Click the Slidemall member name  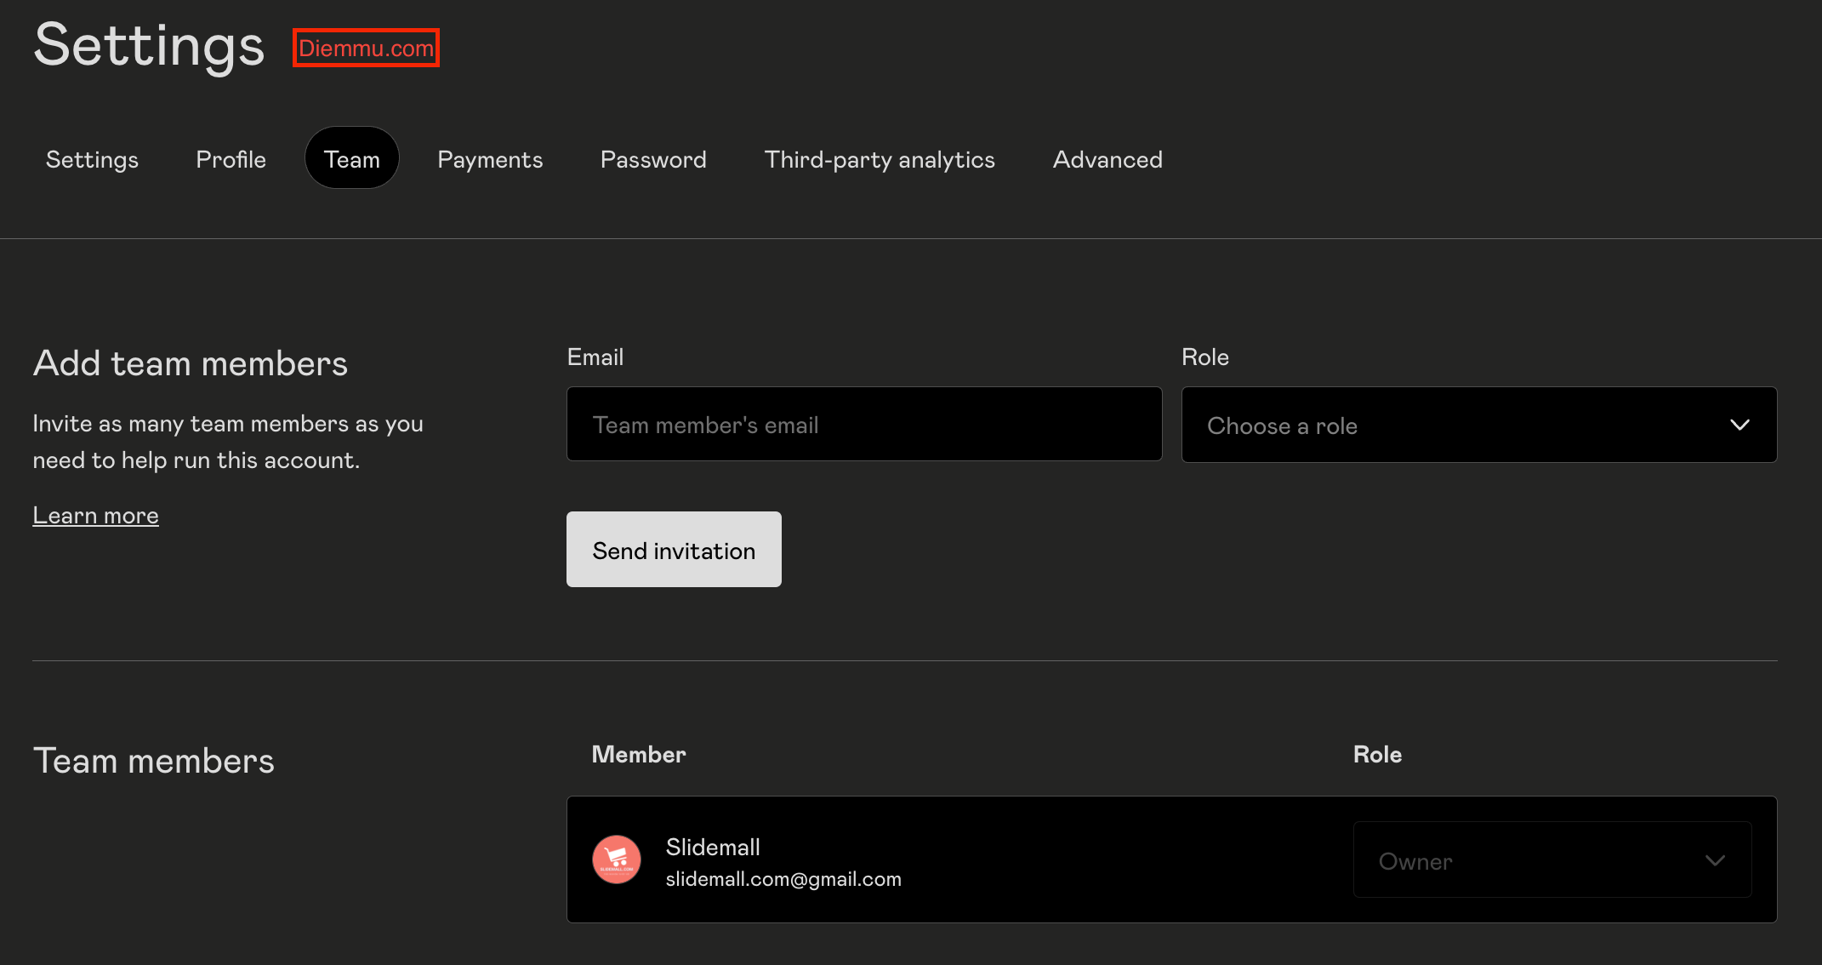(713, 847)
